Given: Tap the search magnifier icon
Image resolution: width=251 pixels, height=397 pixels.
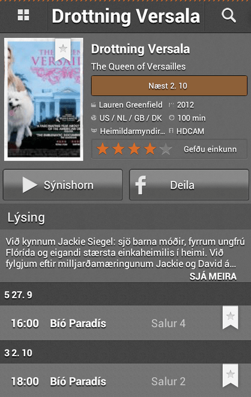Looking at the screenshot, I should pyautogui.click(x=229, y=16).
